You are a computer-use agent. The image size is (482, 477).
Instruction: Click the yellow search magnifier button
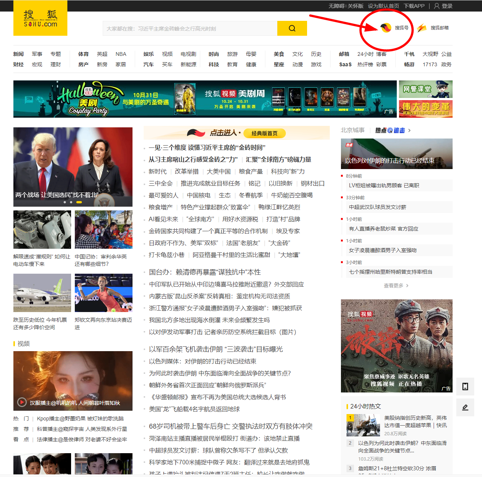[292, 28]
